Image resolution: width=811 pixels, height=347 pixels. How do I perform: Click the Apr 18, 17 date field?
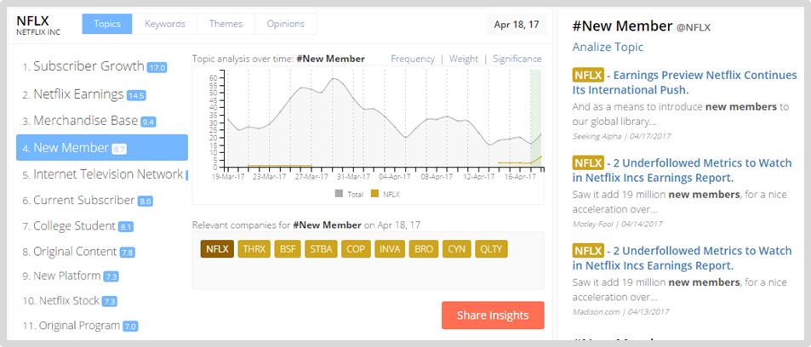517,25
